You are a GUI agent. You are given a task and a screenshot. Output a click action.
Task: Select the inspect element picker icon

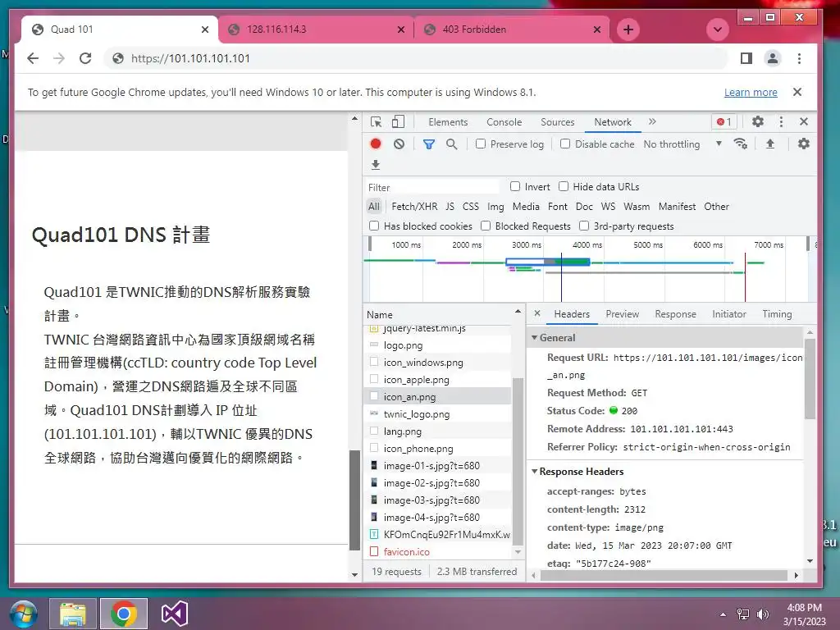pos(376,122)
